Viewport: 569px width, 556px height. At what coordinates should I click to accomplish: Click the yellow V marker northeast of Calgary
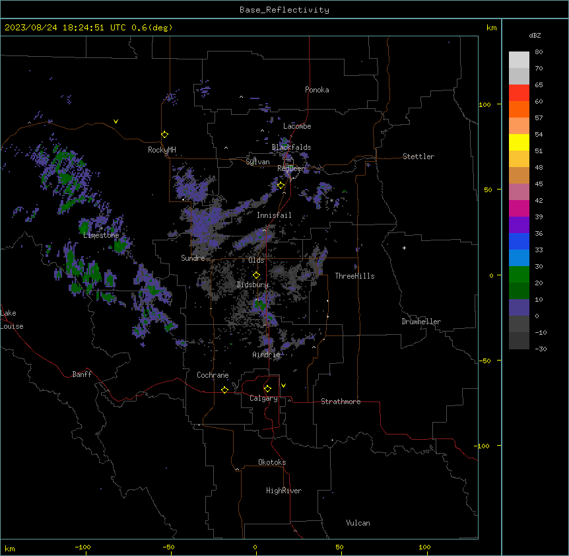pos(283,386)
